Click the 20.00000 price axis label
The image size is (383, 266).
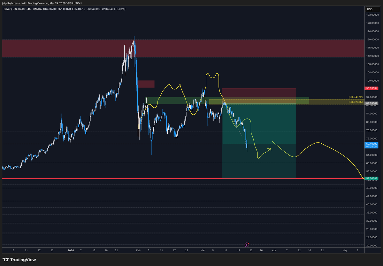point(372,246)
